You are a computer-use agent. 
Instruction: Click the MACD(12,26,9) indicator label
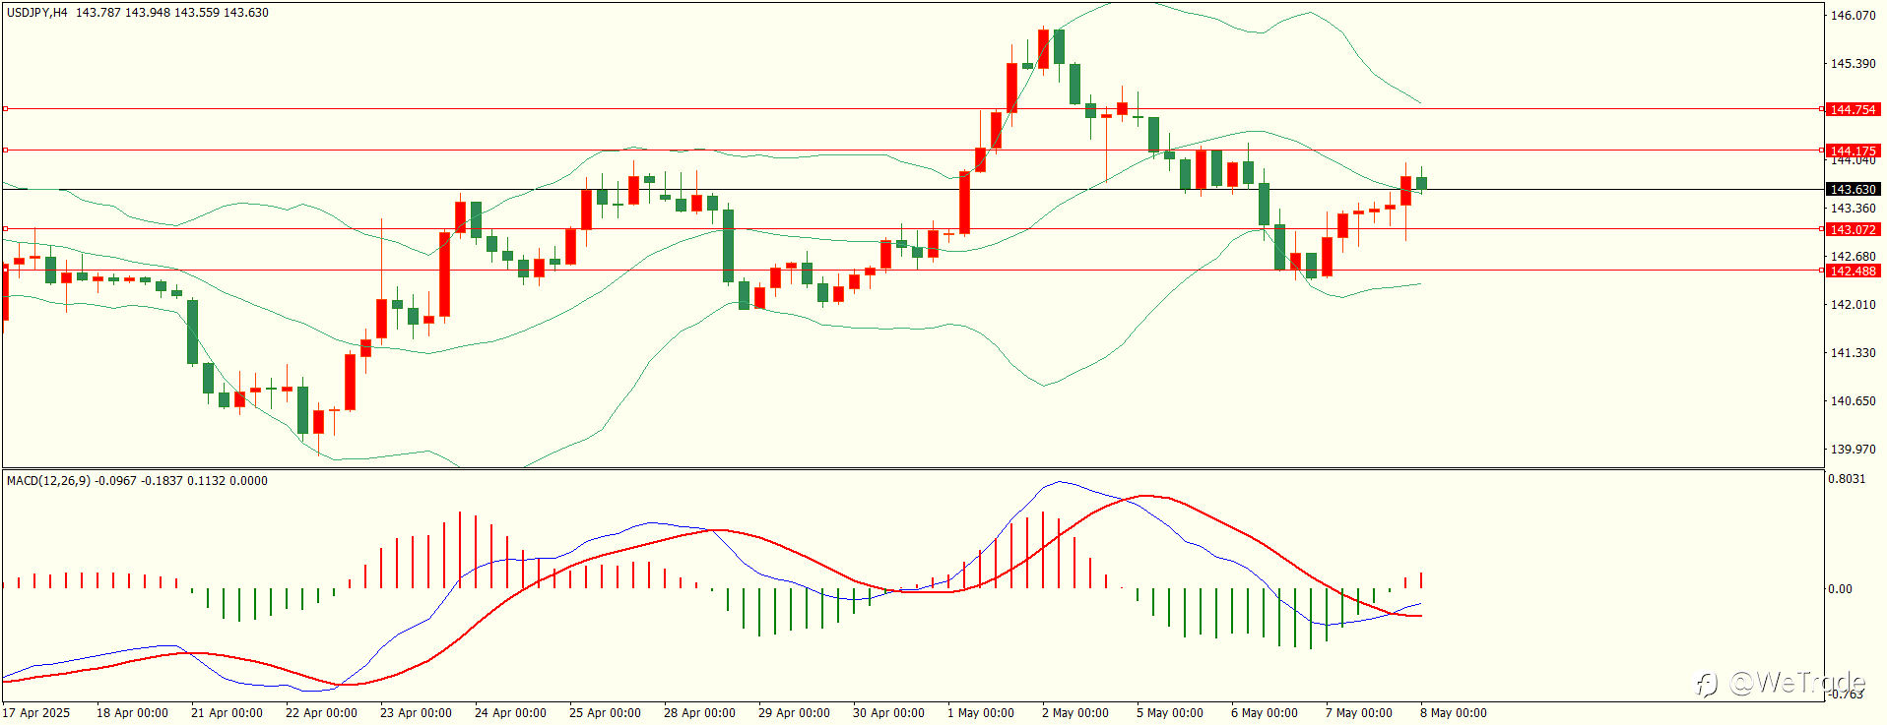pyautogui.click(x=48, y=481)
